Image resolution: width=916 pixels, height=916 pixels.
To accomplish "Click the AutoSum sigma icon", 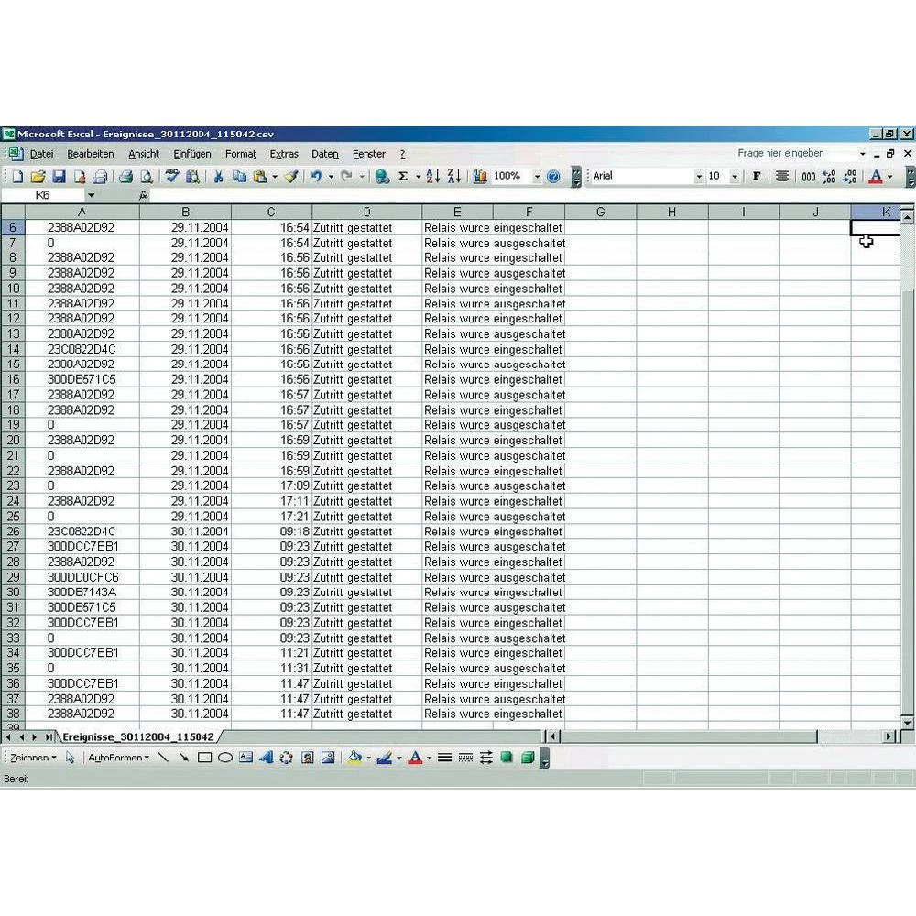I will tap(403, 176).
